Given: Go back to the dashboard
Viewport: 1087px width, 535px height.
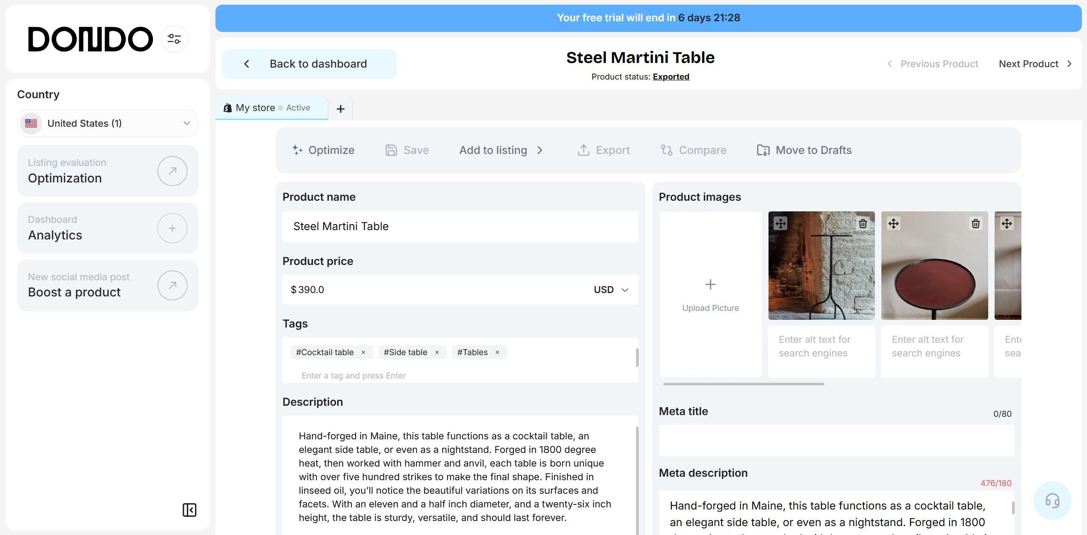Looking at the screenshot, I should (309, 64).
